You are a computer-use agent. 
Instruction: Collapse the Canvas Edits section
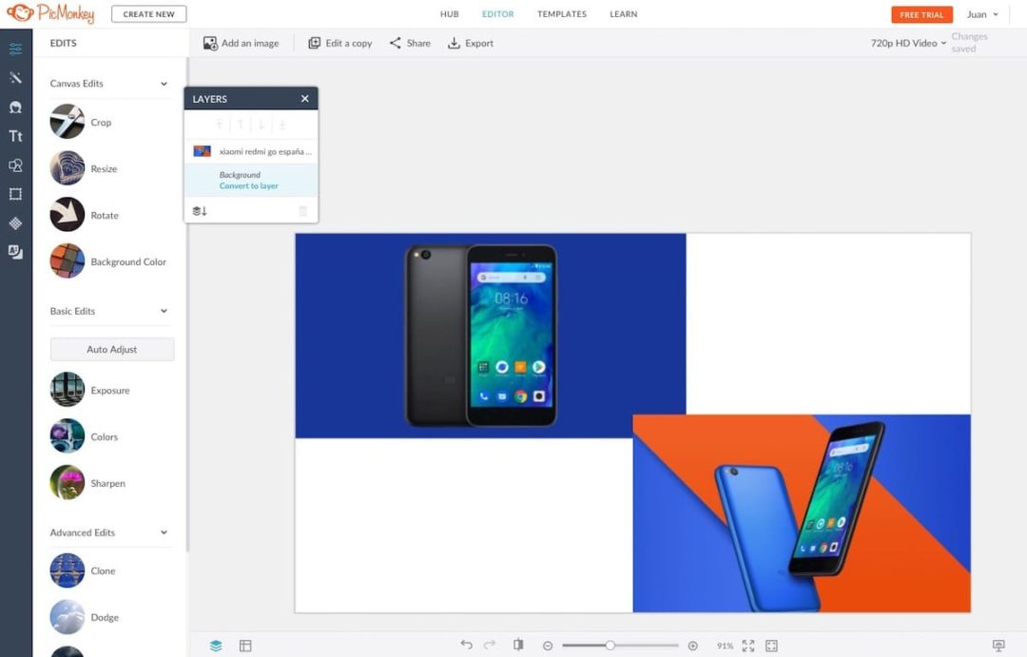pos(164,84)
